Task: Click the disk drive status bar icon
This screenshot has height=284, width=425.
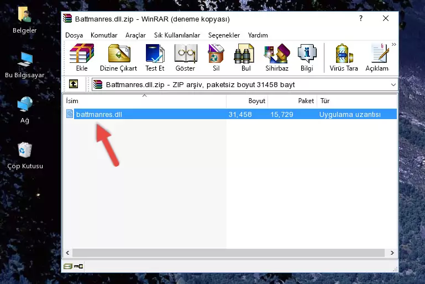Action: coord(68,266)
